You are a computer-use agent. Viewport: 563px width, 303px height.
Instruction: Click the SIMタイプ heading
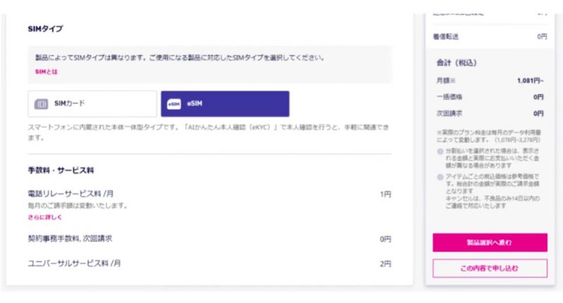[46, 29]
